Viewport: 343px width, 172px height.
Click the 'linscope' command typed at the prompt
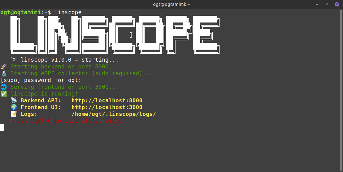click(68, 12)
